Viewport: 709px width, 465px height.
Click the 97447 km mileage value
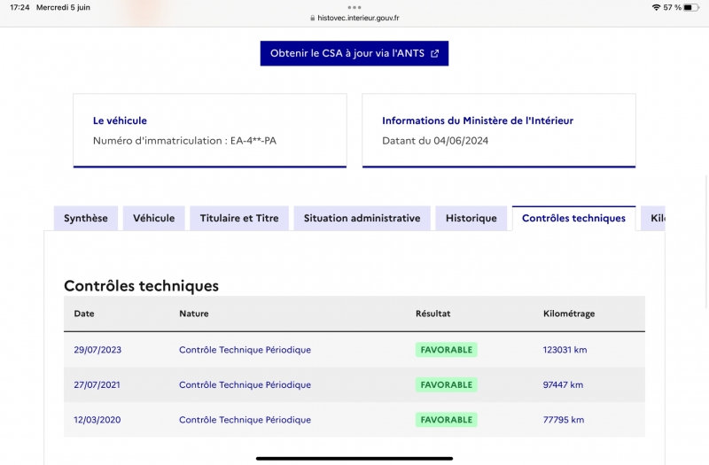[563, 384]
